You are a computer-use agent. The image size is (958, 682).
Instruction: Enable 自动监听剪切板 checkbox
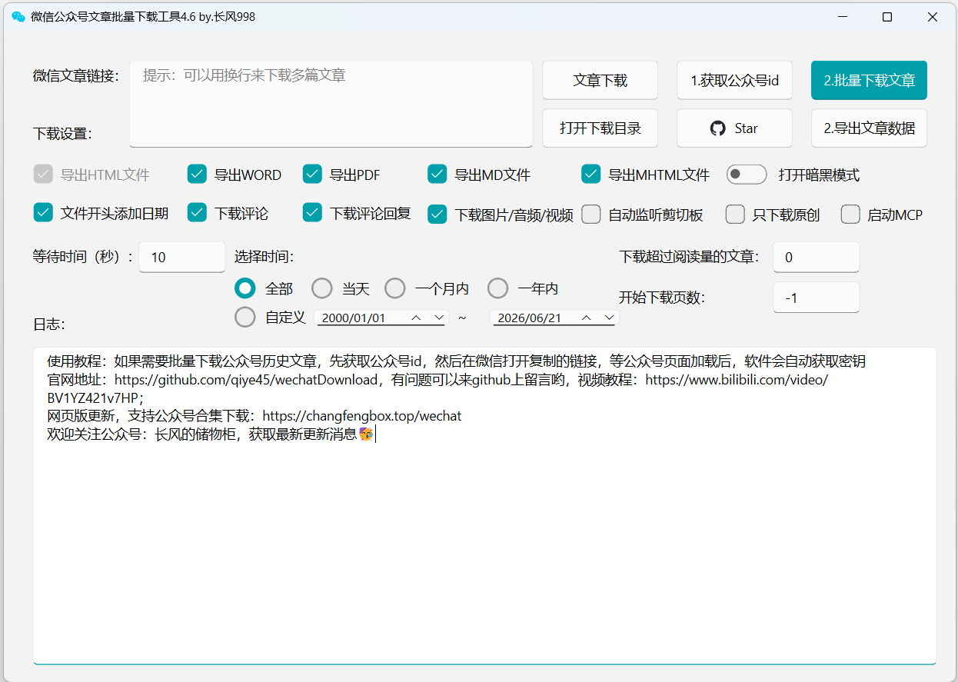pyautogui.click(x=591, y=215)
